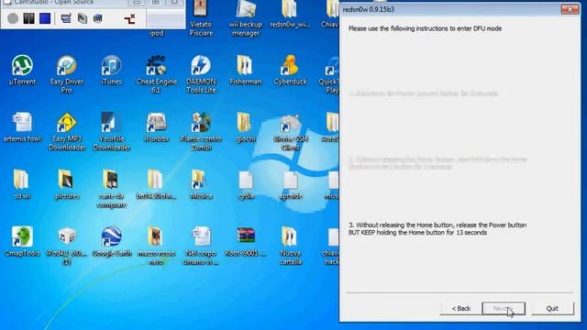Select the Vietato Pisciare desktop icon
Image resolution: width=587 pixels, height=330 pixels.
(x=201, y=18)
